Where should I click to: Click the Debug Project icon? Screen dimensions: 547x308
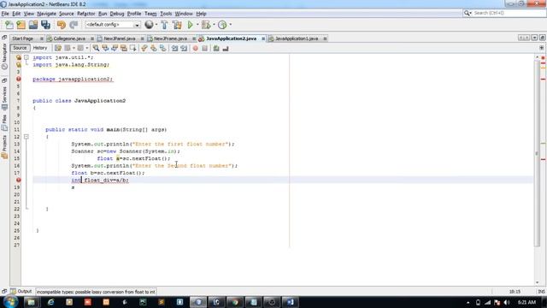(x=206, y=25)
